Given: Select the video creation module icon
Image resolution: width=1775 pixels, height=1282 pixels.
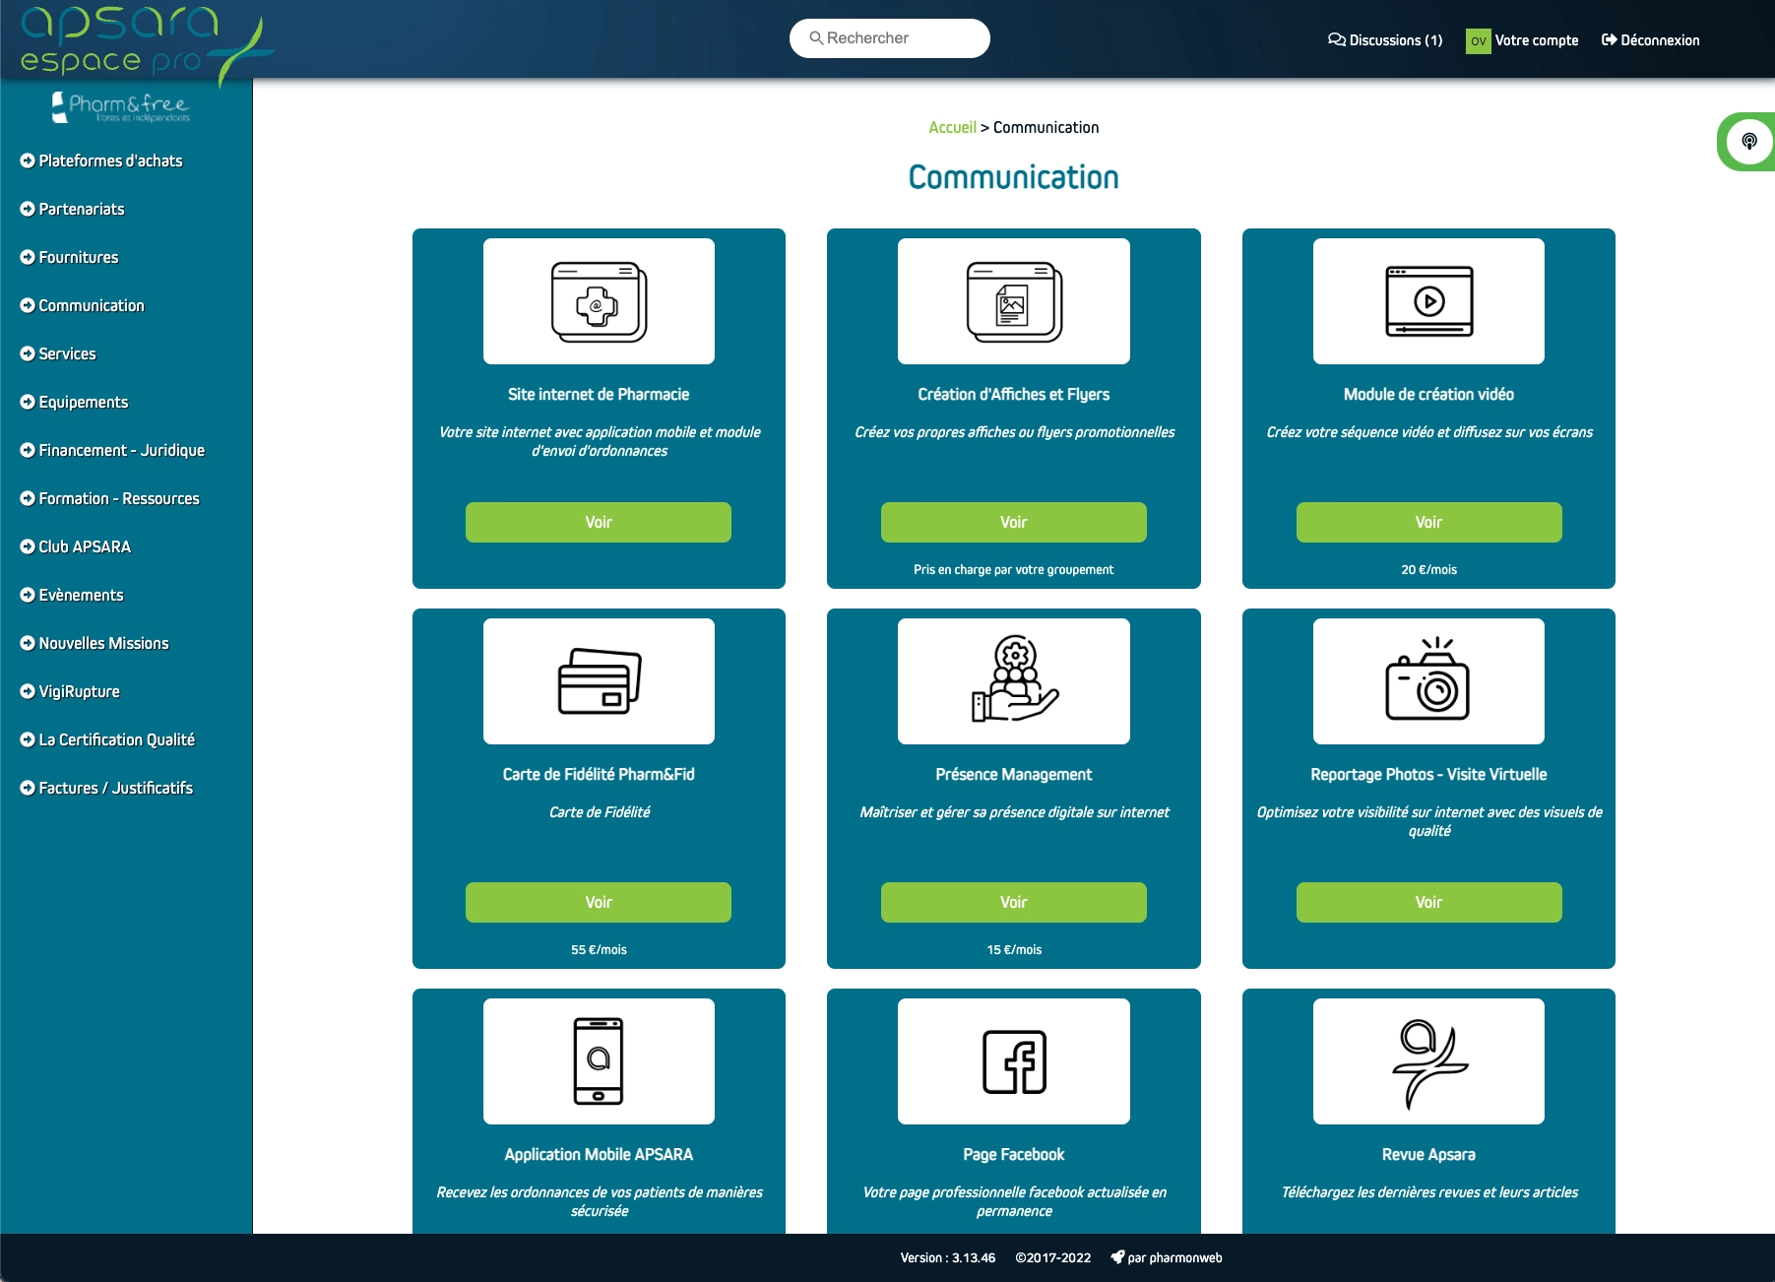Looking at the screenshot, I should point(1428,301).
